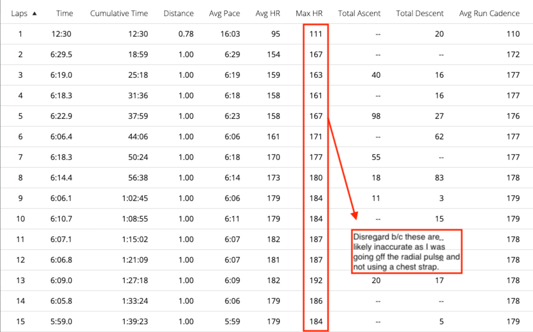The width and height of the screenshot is (533, 332).
Task: Click lap 8 total descent 83
Action: coord(439,177)
